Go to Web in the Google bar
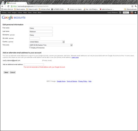The width and height of the screenshot is (138, 131). [9, 13]
